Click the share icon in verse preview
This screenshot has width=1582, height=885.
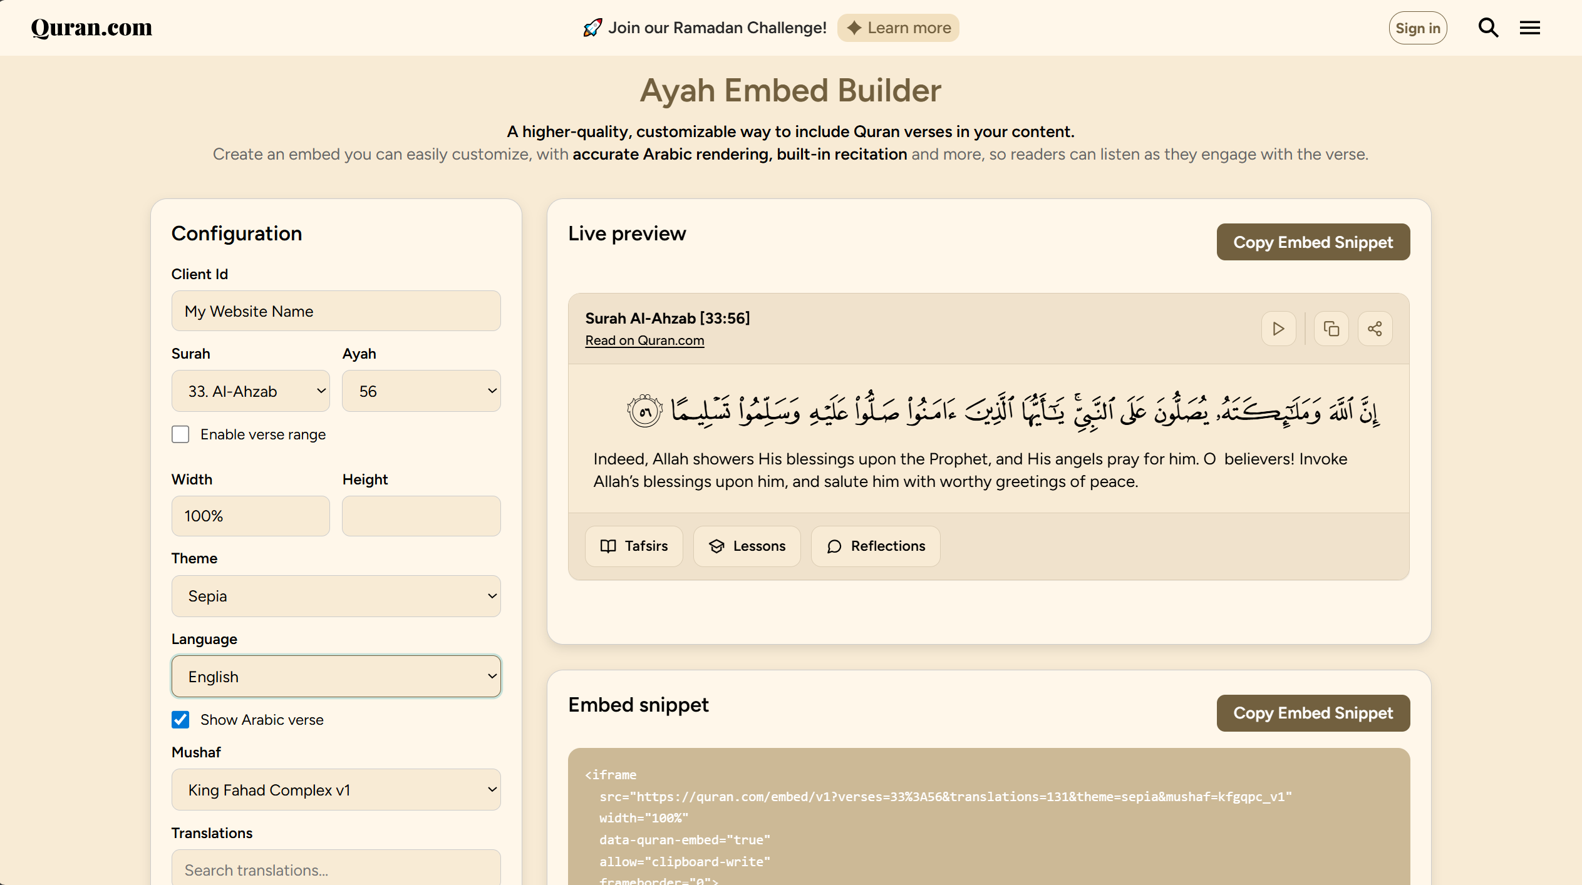(1375, 329)
